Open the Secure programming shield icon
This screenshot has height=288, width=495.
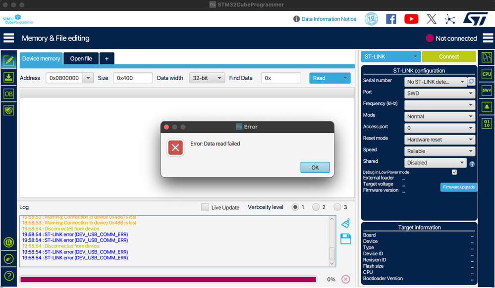point(8,110)
